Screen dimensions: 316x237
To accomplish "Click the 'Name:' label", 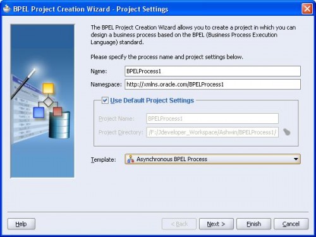I will [99, 71].
